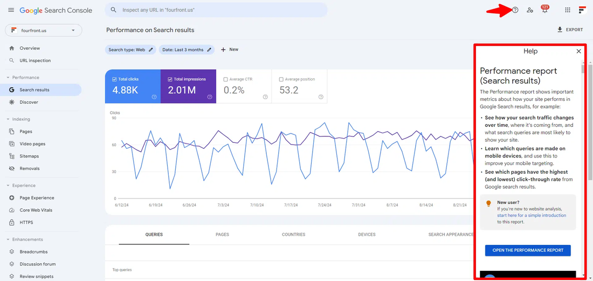593x281 pixels.
Task: Click the Discover asterisk icon
Action: pyautogui.click(x=12, y=102)
